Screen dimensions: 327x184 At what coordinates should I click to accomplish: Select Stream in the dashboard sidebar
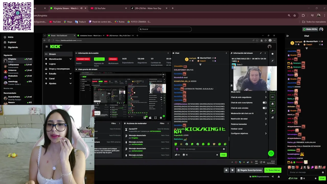[x=58, y=54]
